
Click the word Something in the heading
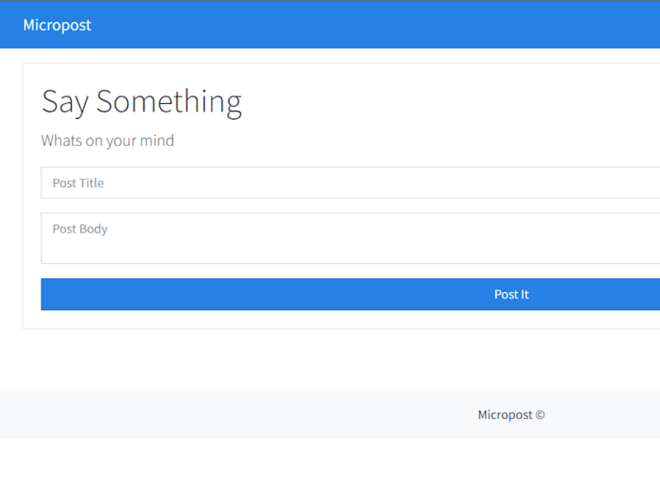[x=169, y=102]
